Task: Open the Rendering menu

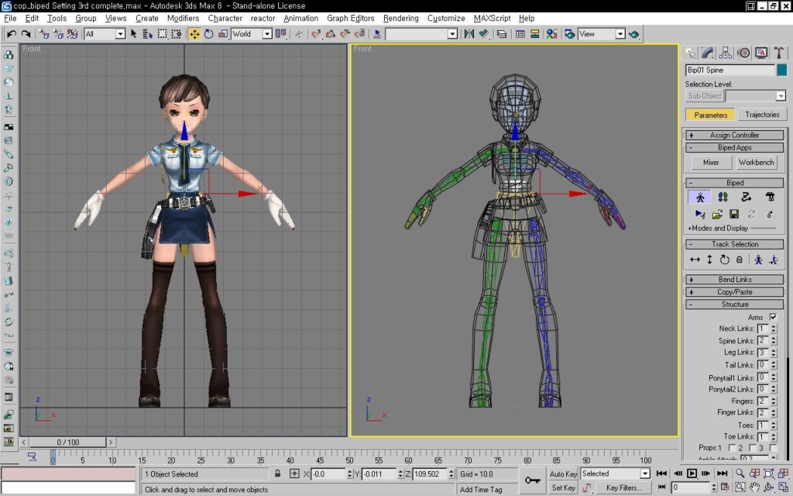Action: pos(400,19)
